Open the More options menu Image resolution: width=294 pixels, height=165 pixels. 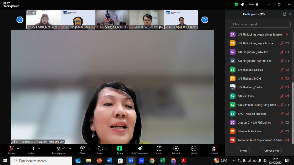[193, 150]
